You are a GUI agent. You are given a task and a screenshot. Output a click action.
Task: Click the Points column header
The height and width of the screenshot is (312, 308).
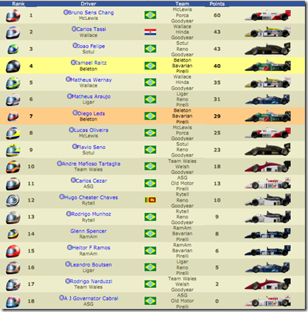coord(217,4)
